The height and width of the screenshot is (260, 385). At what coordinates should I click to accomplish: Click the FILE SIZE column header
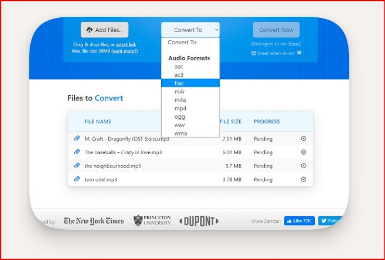click(231, 122)
